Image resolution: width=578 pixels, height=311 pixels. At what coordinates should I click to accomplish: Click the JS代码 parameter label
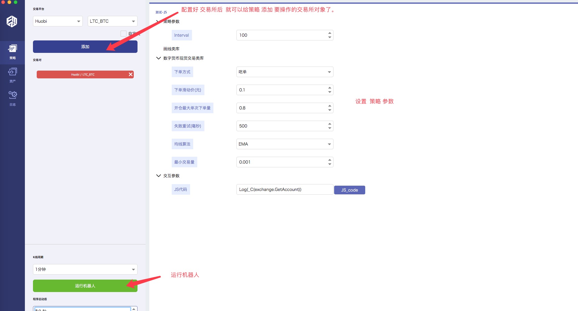[x=181, y=189]
